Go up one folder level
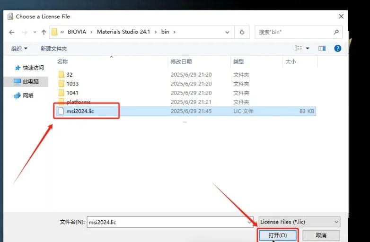 [x=44, y=32]
